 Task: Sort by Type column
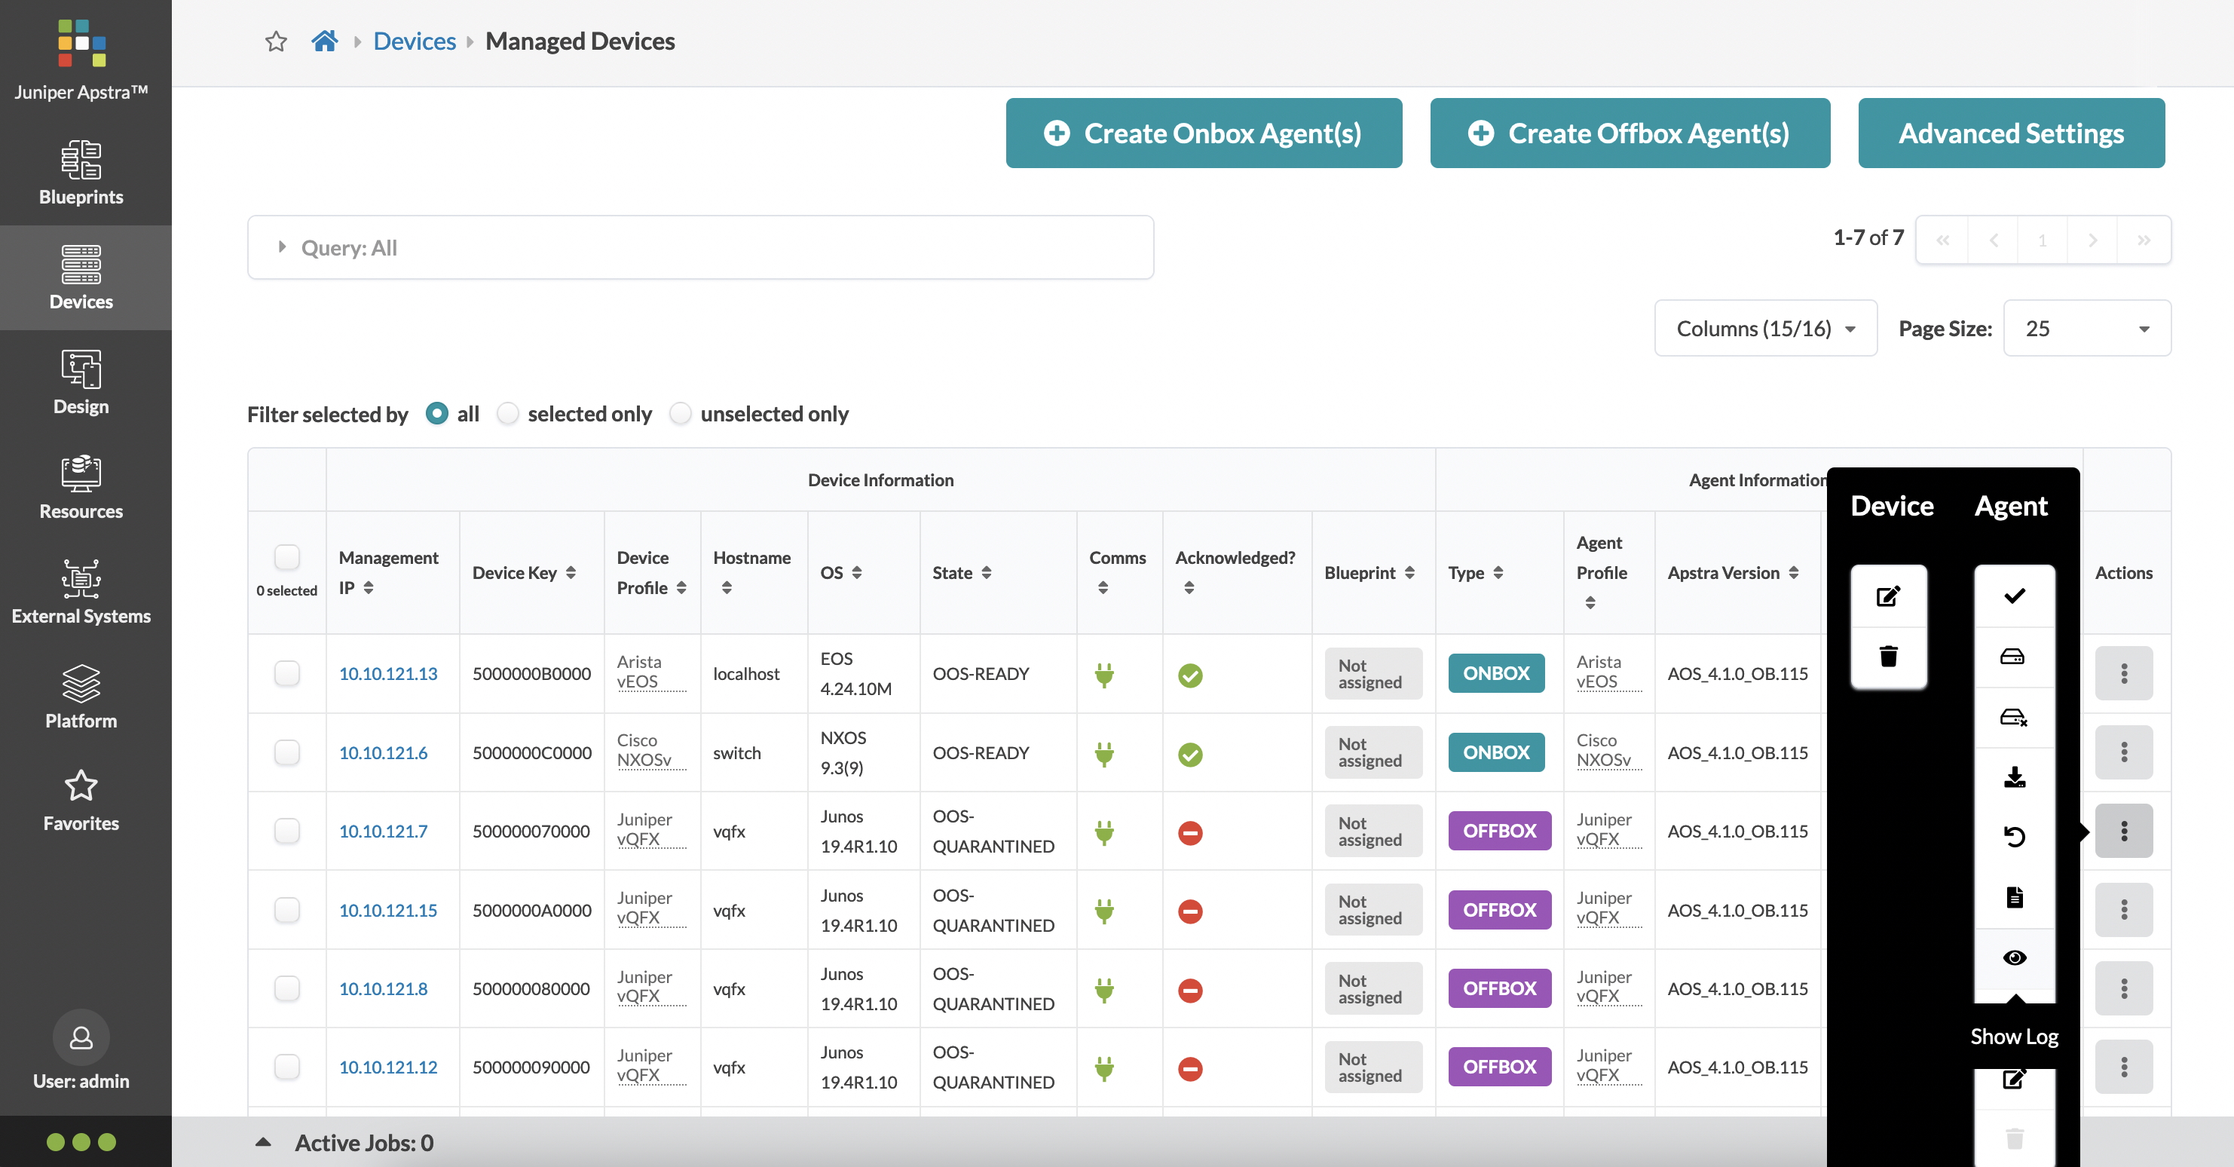pyautogui.click(x=1498, y=573)
